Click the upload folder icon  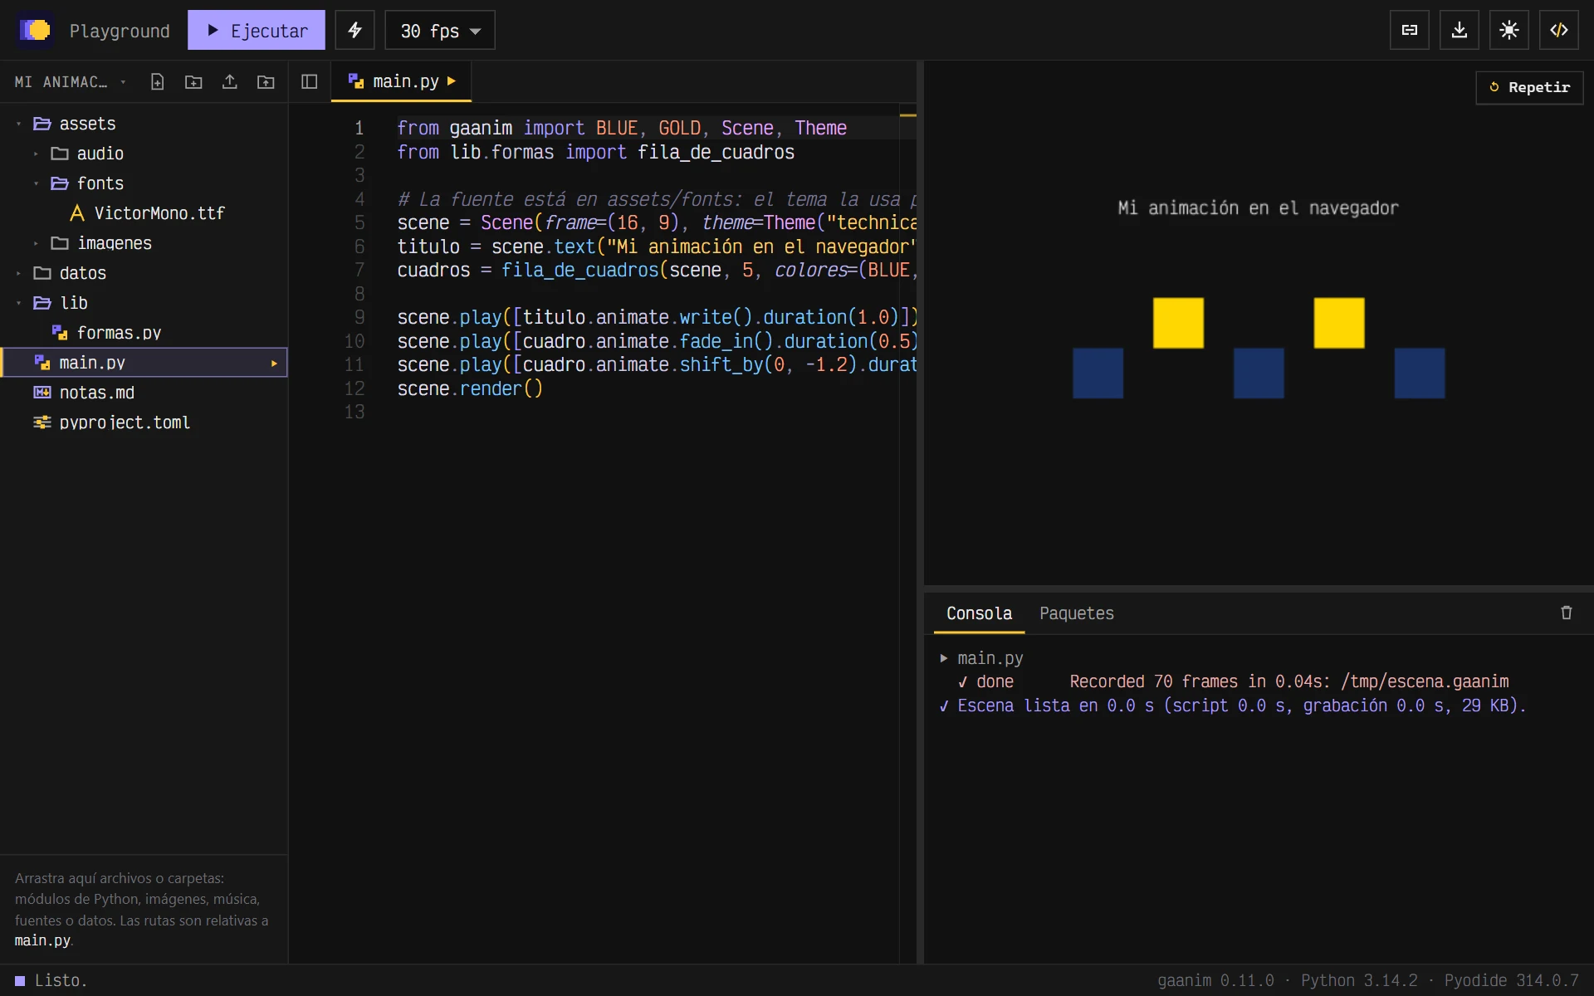tap(266, 81)
